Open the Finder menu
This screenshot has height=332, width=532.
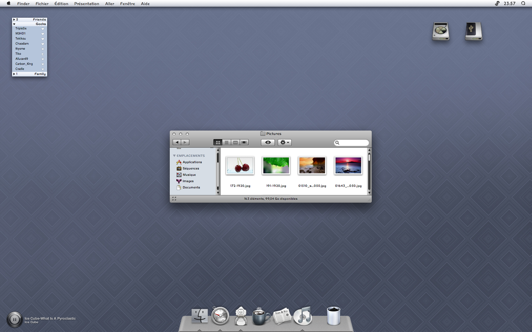23,3
